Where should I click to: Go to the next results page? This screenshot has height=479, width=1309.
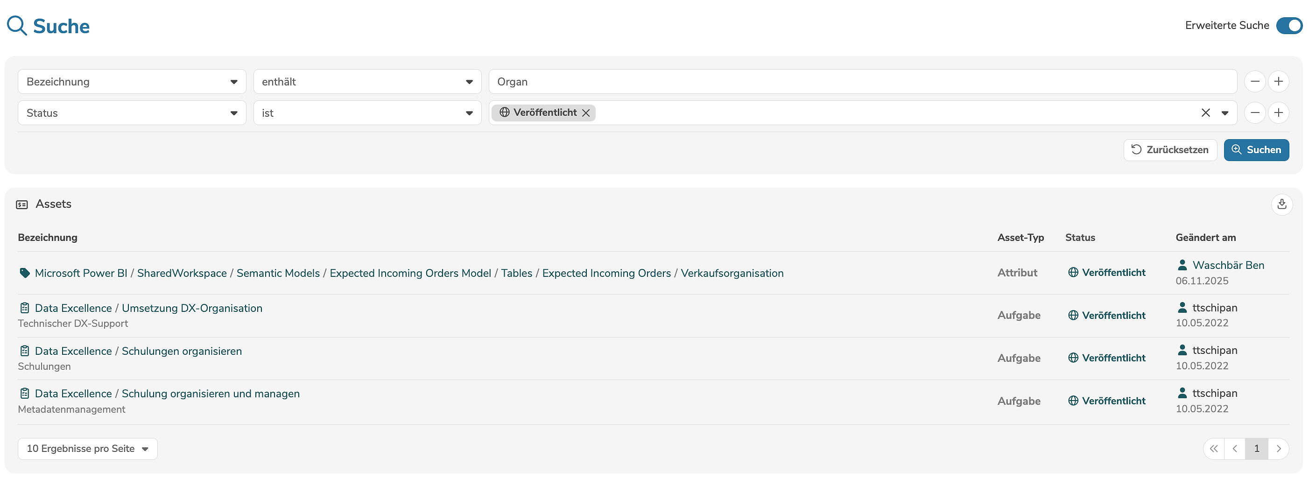click(x=1279, y=449)
